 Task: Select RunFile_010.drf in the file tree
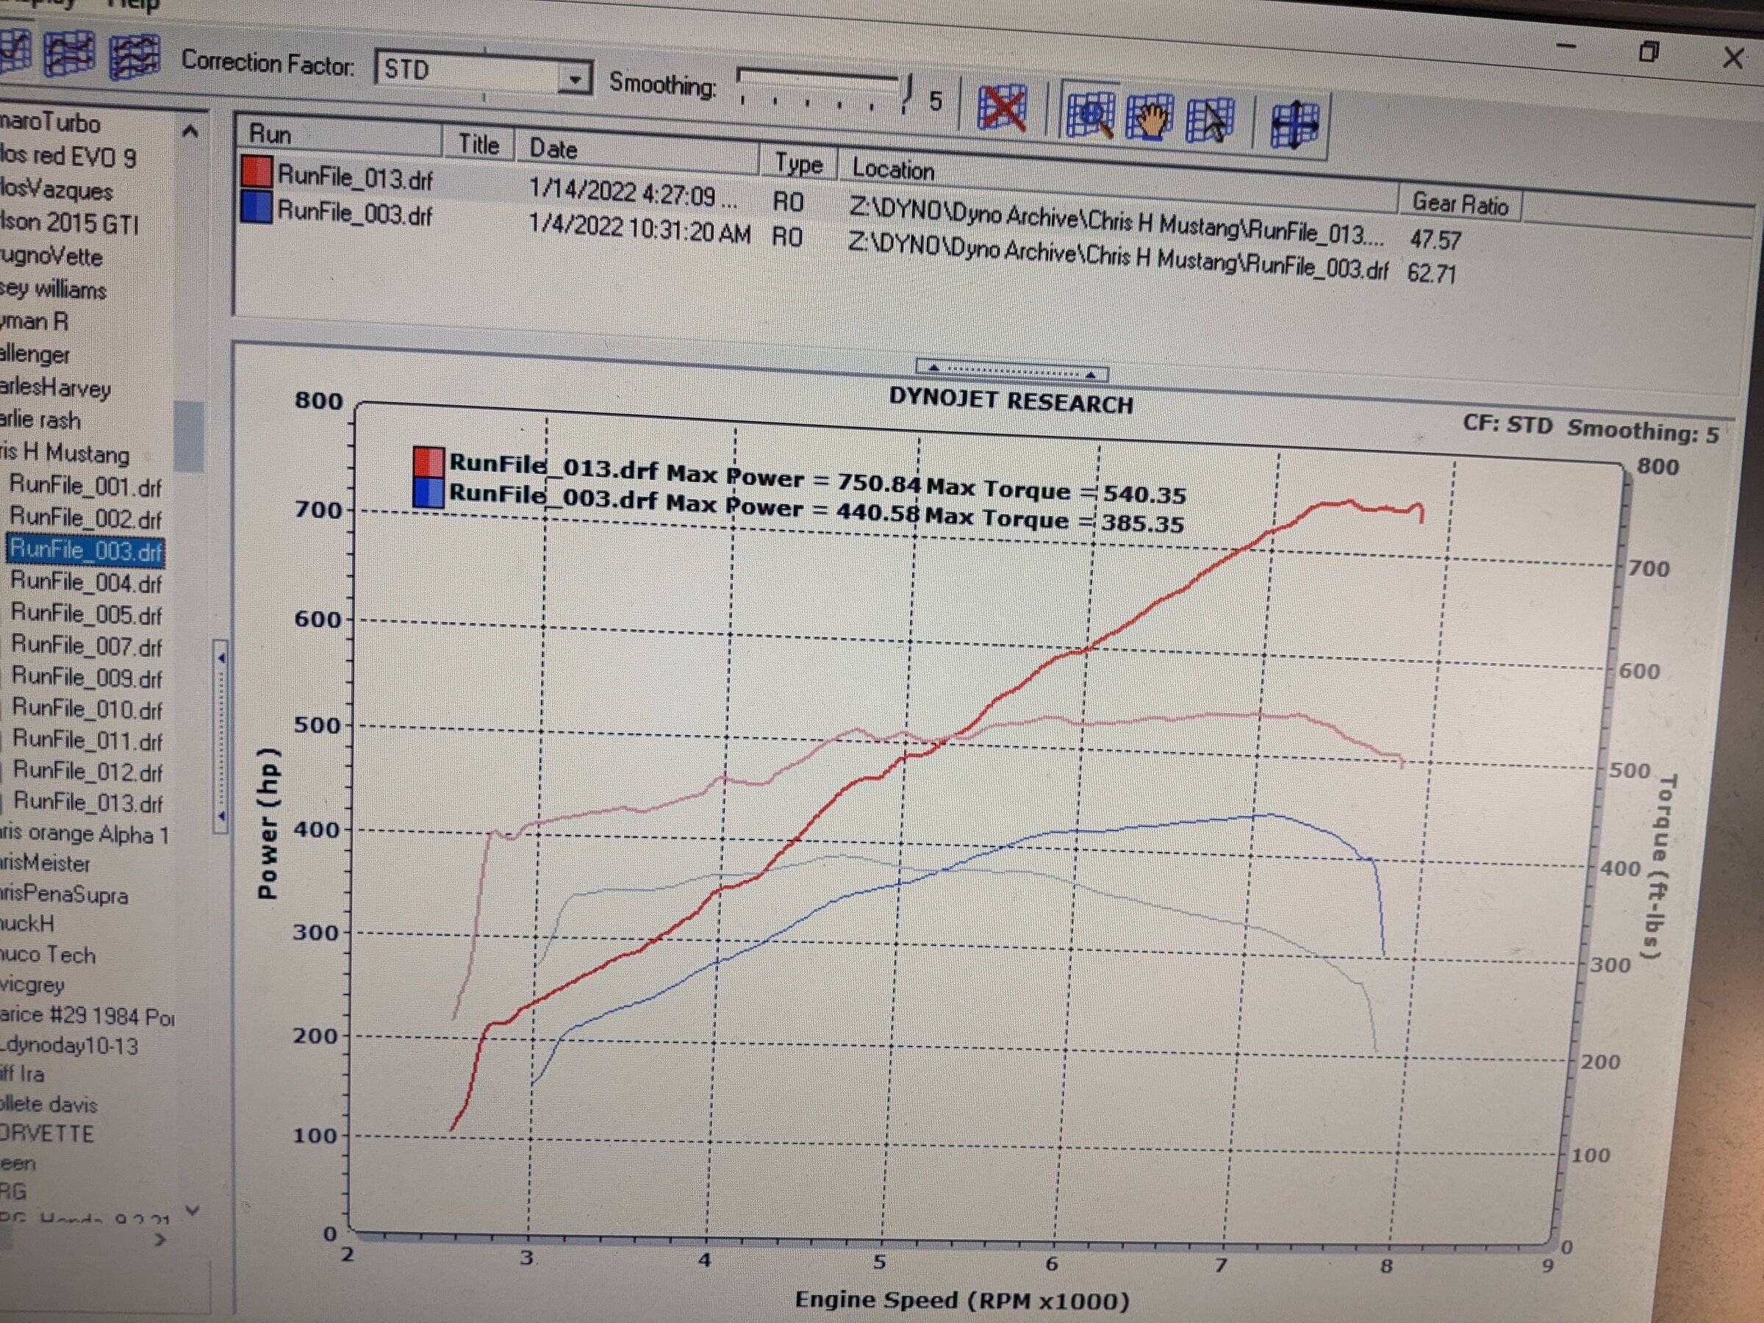(87, 708)
